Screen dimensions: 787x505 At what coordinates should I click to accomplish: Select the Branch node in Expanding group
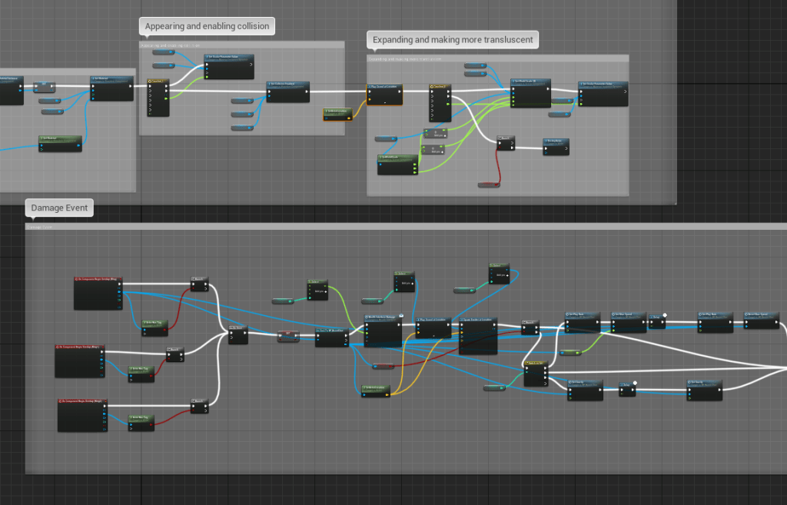click(506, 143)
